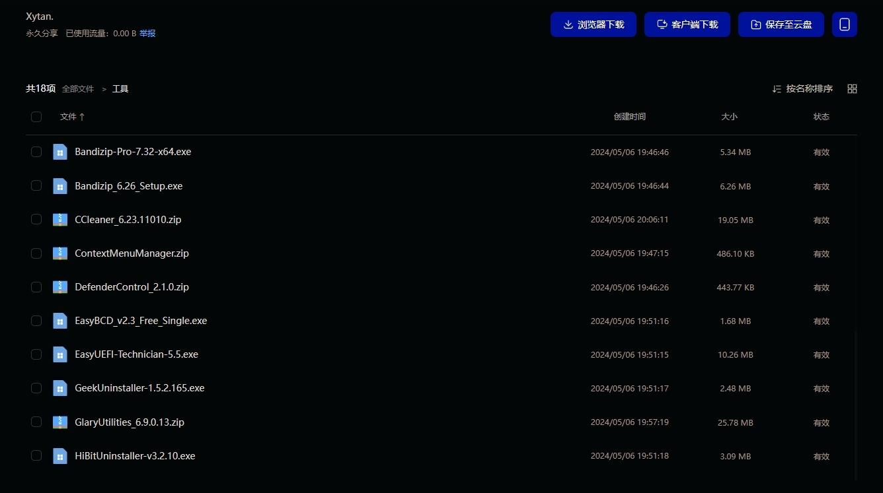Image resolution: width=883 pixels, height=493 pixels.
Task: Click the 状态 column header
Action: [x=822, y=117]
